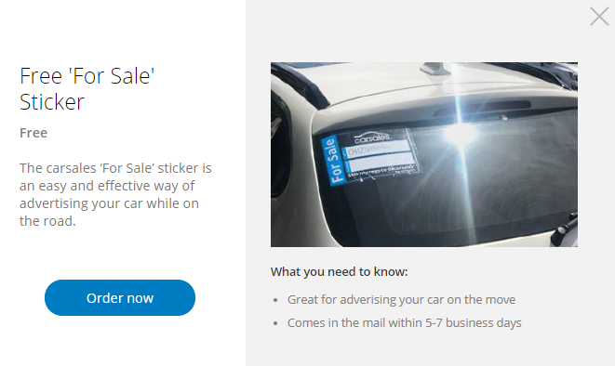Select the 5-7 business days bullet text
The height and width of the screenshot is (366, 615).
point(405,322)
